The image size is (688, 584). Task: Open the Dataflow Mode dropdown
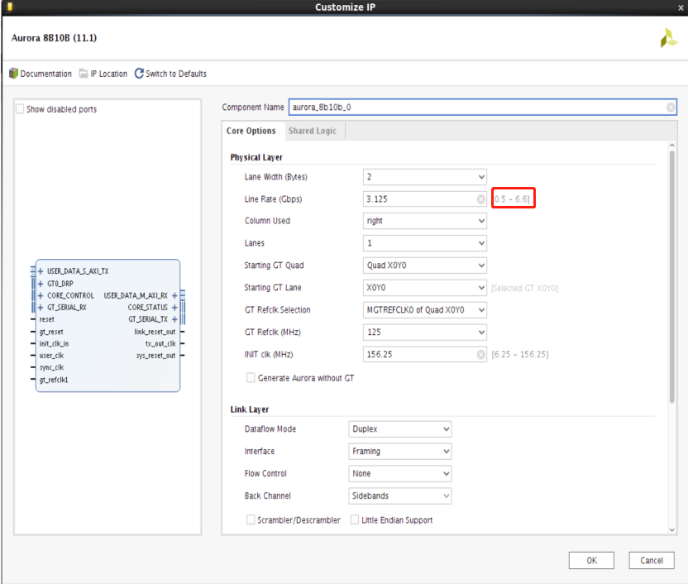[399, 428]
